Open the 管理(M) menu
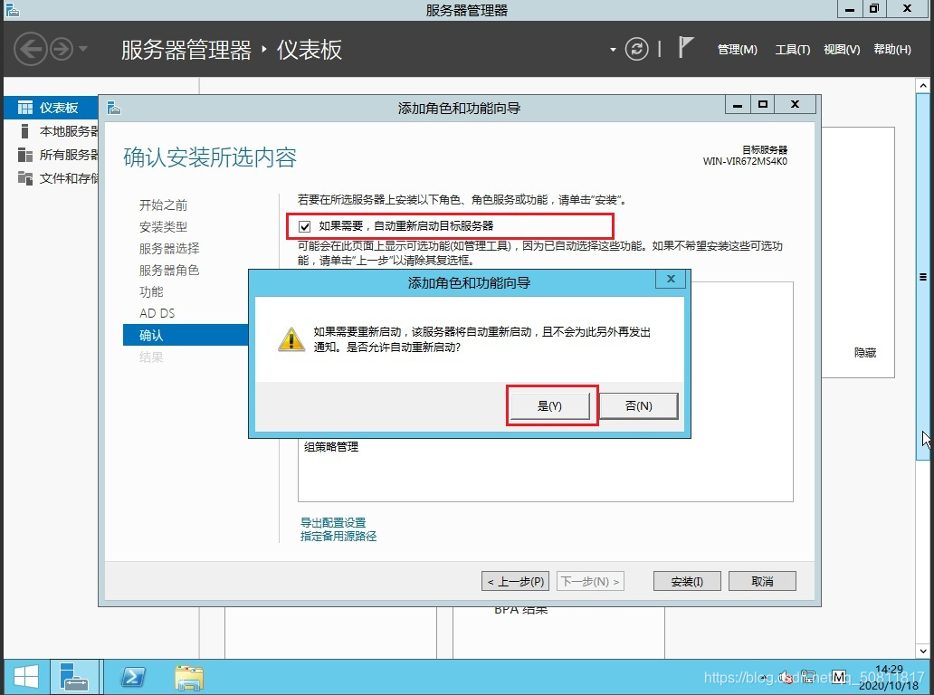The image size is (934, 695). [737, 50]
